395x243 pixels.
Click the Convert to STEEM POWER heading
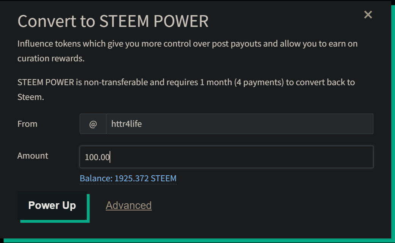click(x=113, y=21)
